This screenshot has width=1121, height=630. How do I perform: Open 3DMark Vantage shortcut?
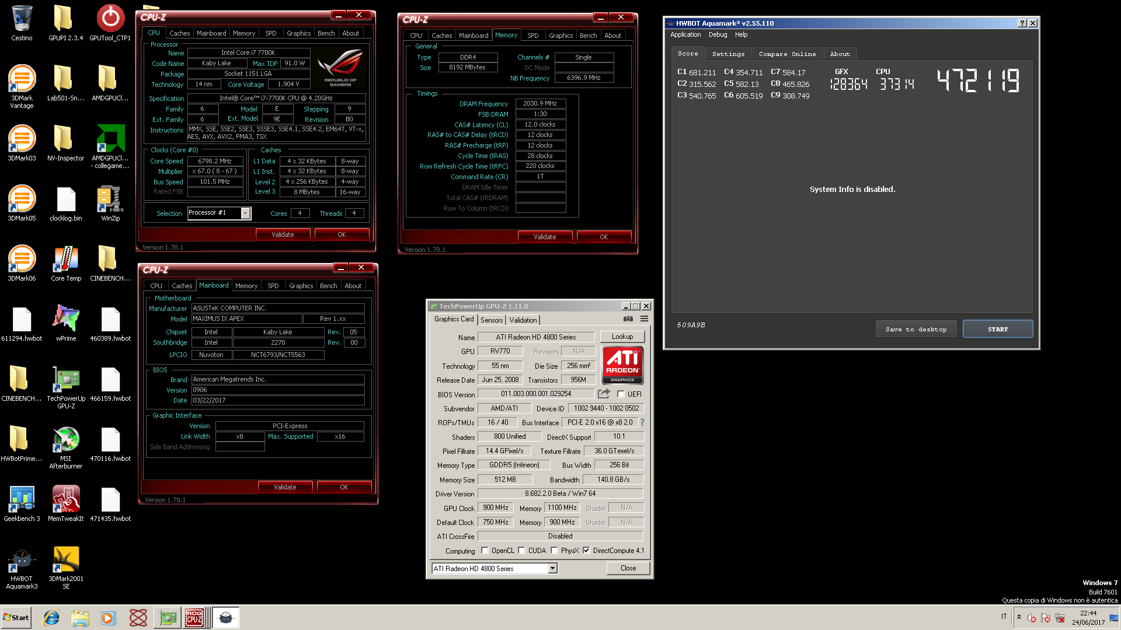22,86
